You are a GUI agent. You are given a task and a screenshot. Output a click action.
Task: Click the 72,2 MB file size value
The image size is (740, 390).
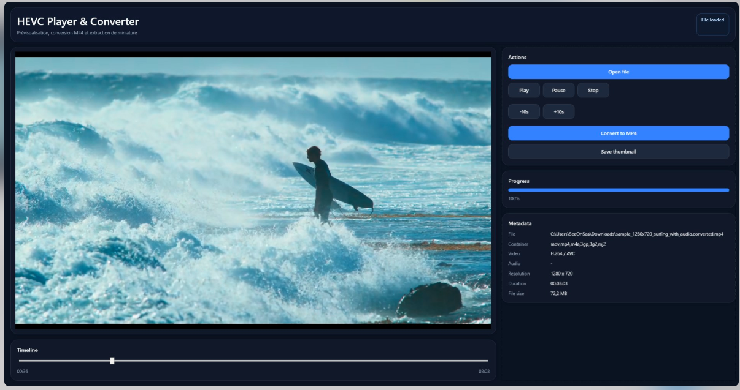(558, 294)
